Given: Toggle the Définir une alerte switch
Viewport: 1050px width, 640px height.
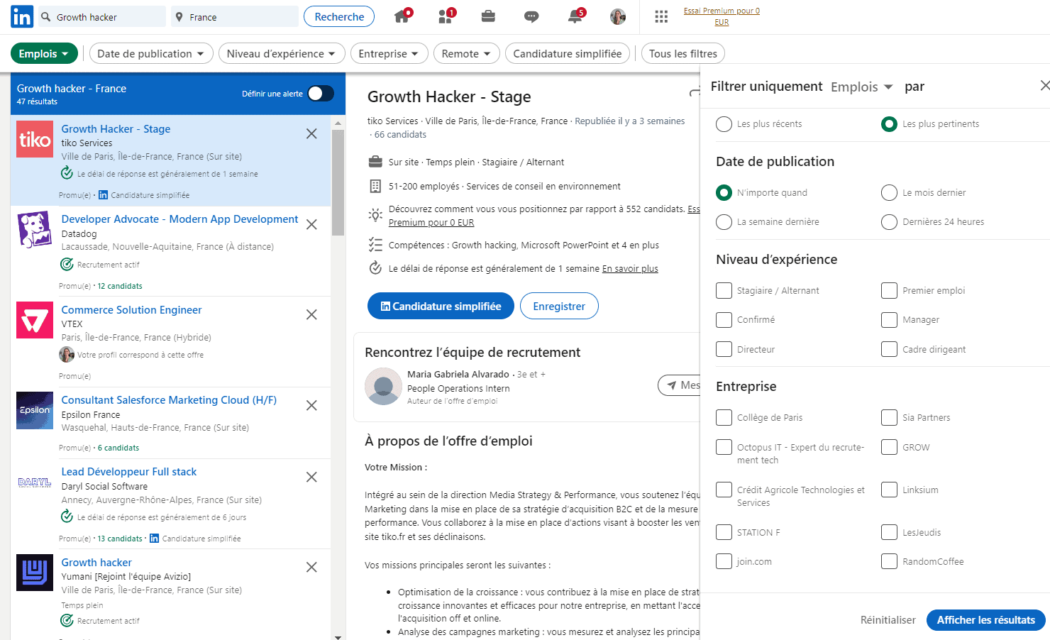Looking at the screenshot, I should 321,94.
